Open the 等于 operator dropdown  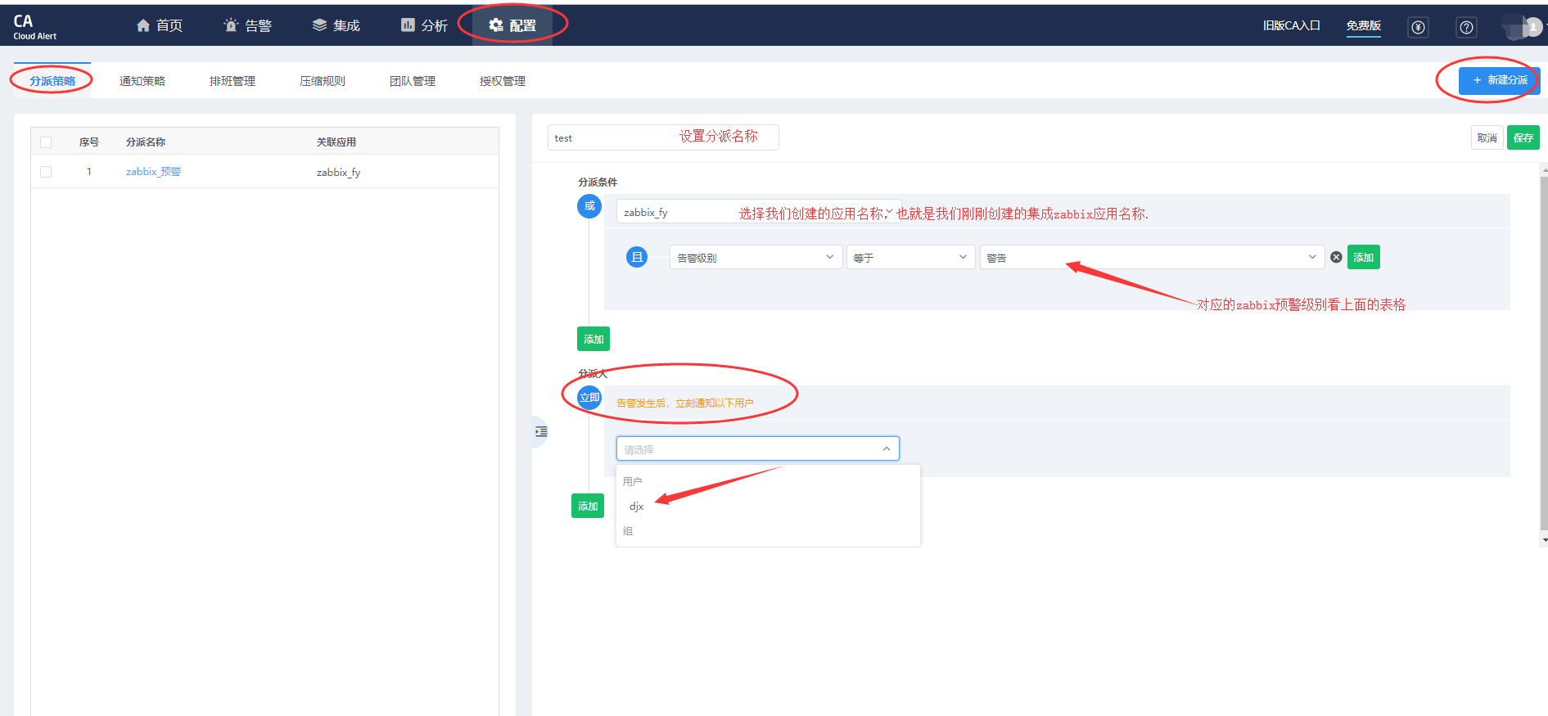click(x=910, y=257)
